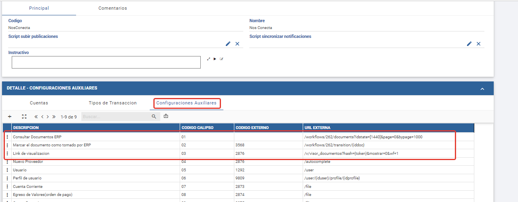Sort by CODIGO CALIPSO column header
This screenshot has width=518, height=202.
pos(207,128)
